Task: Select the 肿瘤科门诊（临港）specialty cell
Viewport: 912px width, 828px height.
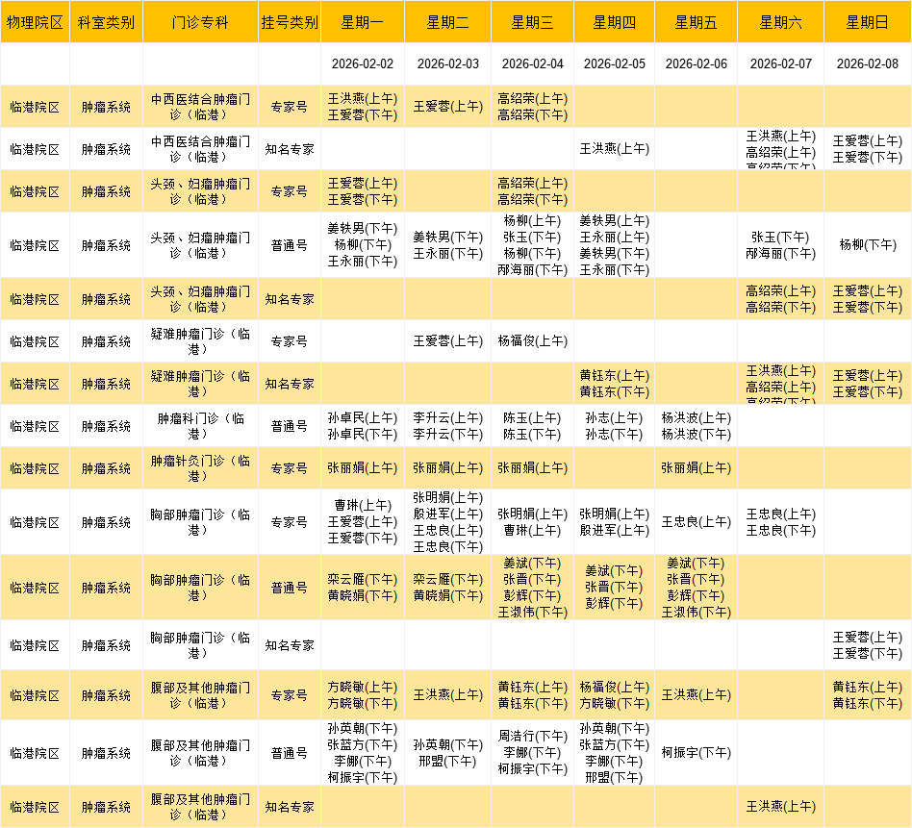Action: 200,426
